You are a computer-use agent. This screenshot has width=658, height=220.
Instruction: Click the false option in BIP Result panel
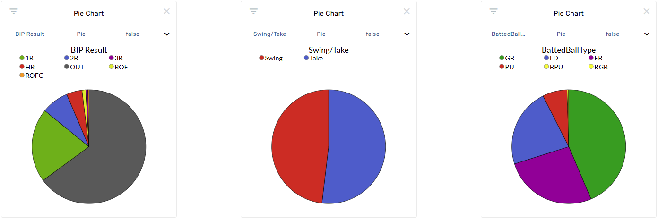point(132,34)
